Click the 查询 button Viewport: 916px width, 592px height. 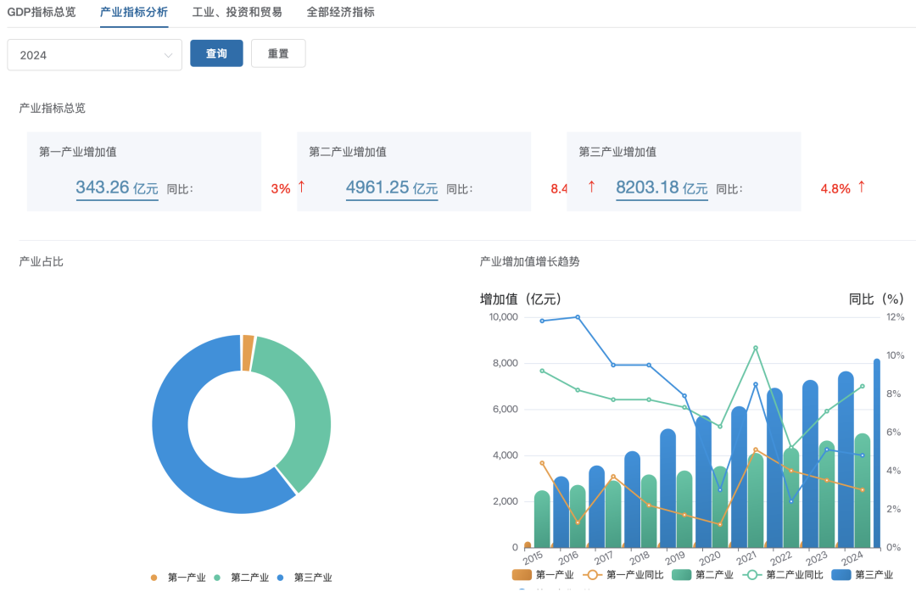[217, 53]
